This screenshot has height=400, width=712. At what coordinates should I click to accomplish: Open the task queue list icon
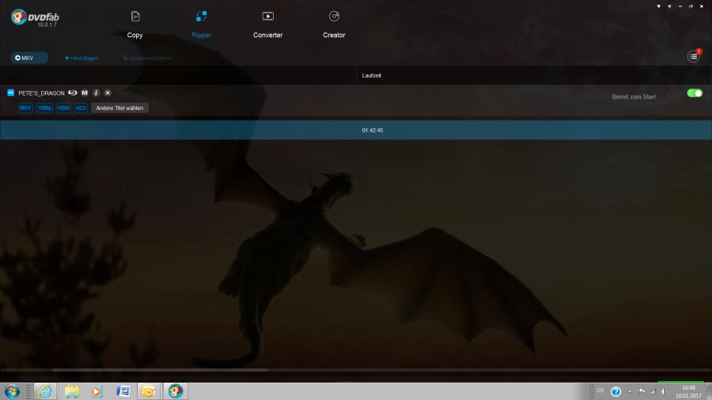(693, 57)
